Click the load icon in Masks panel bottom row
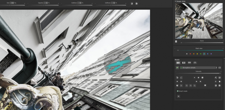This screenshot has width=225, height=110. click(x=216, y=85)
